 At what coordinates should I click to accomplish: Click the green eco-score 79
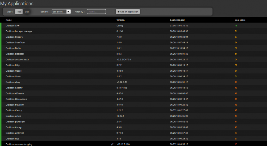click(x=236, y=26)
